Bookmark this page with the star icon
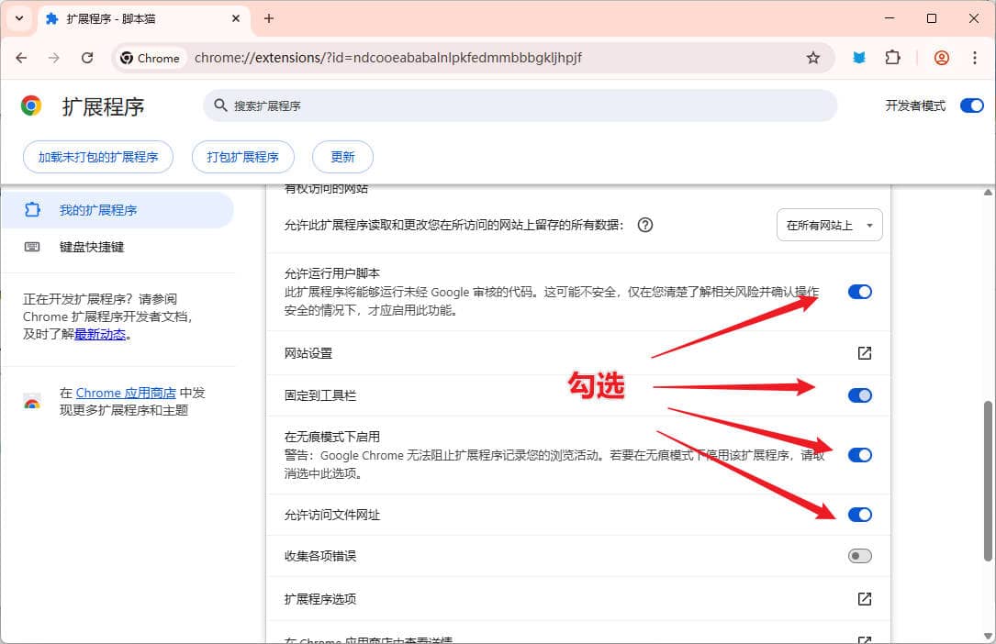This screenshot has height=644, width=996. pyautogui.click(x=813, y=58)
